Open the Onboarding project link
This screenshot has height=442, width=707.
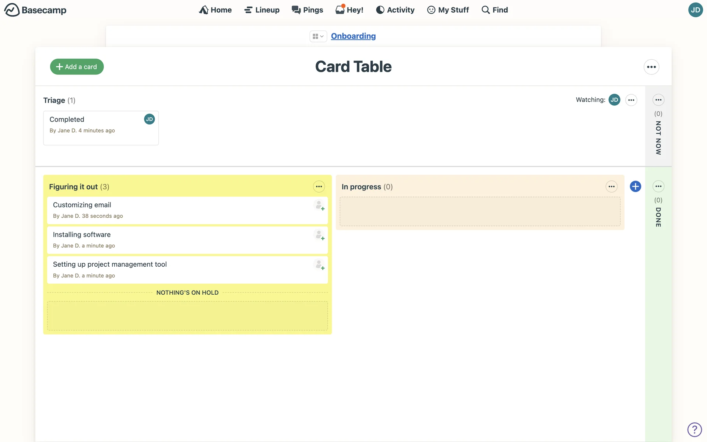[353, 36]
